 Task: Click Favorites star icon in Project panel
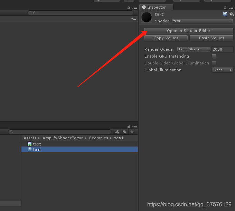coord(132,132)
